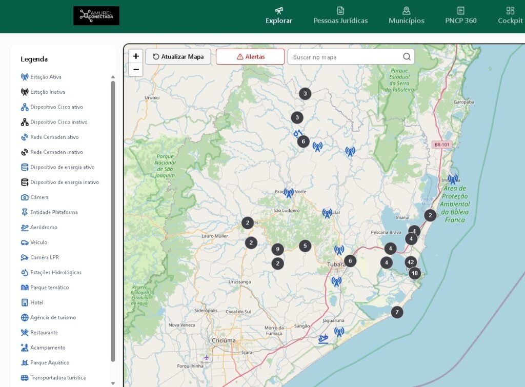Toggle Estação Ativa in the legend
525x387 pixels.
click(46, 77)
